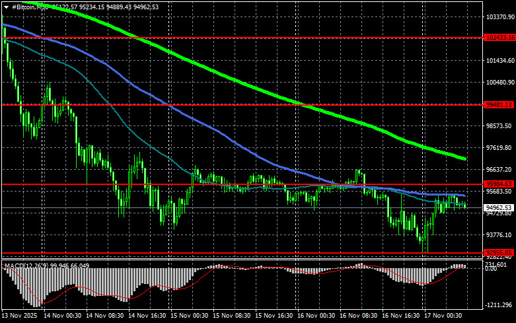Click the -1211.296 MACD scale value
This screenshot has height=323, width=516.
(x=499, y=306)
